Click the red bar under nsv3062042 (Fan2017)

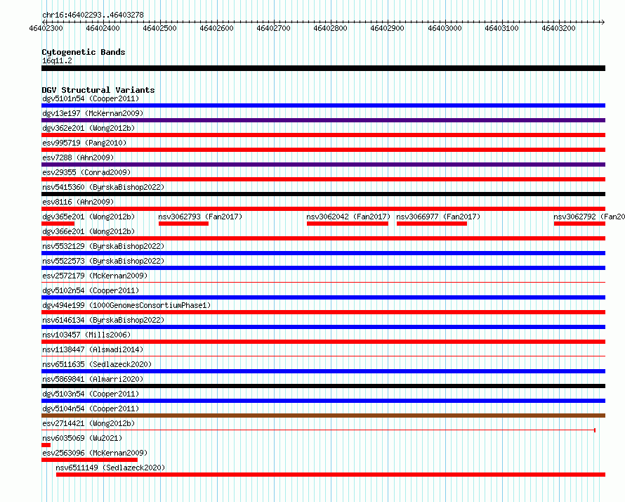pos(348,224)
